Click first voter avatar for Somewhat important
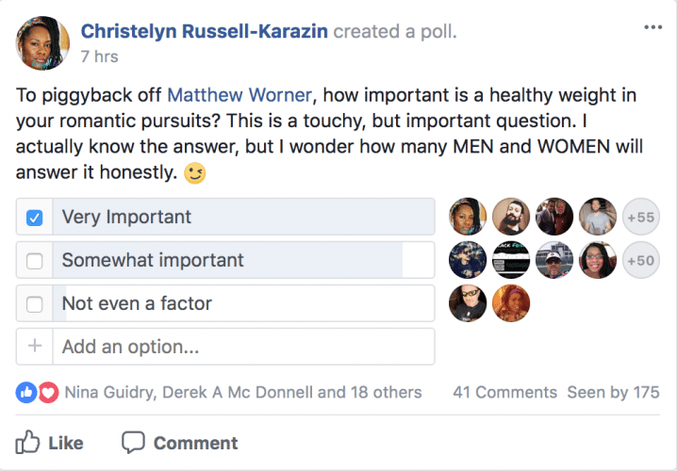677x471 pixels. tap(469, 261)
